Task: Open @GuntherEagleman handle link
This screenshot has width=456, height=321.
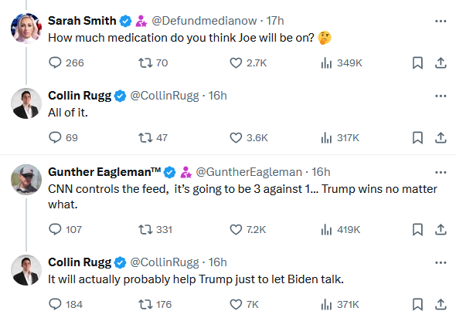Action: [249, 172]
